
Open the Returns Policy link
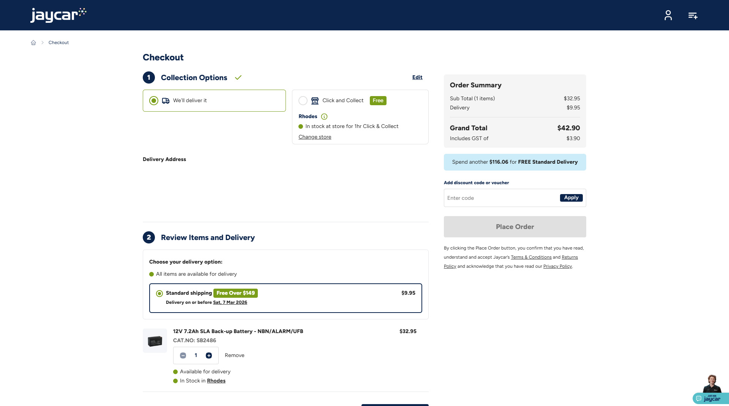pyautogui.click(x=570, y=257)
